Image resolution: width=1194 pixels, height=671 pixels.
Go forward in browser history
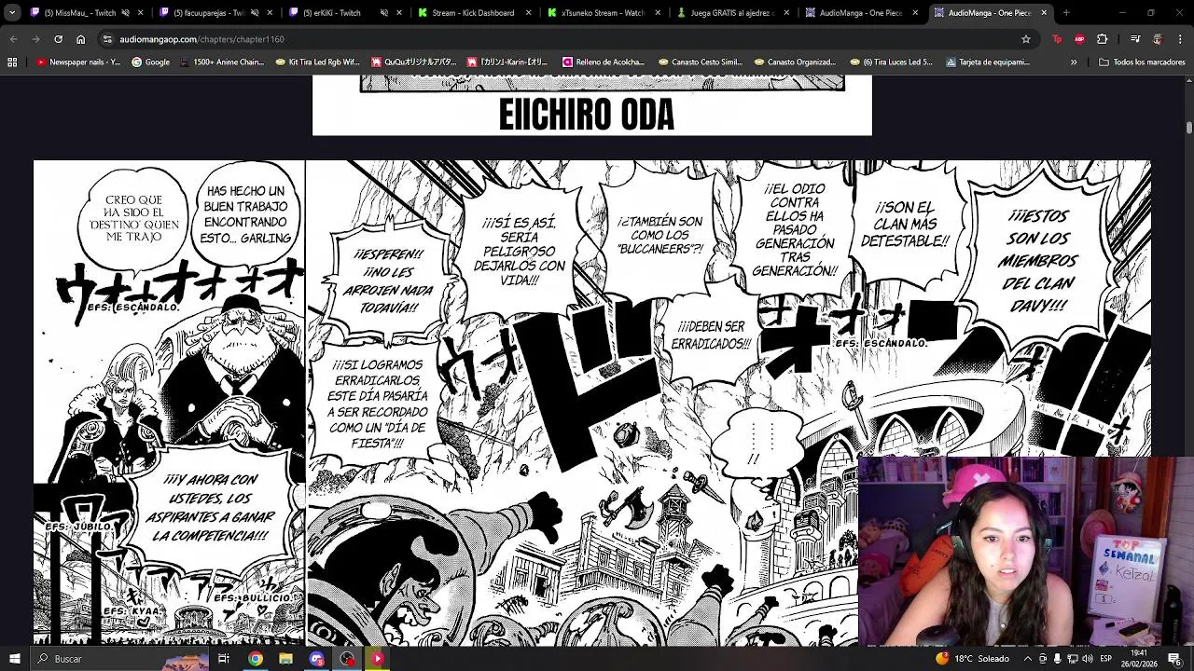36,39
